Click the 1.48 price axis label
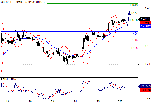This screenshot has height=103, width=151. [x=147, y=8]
